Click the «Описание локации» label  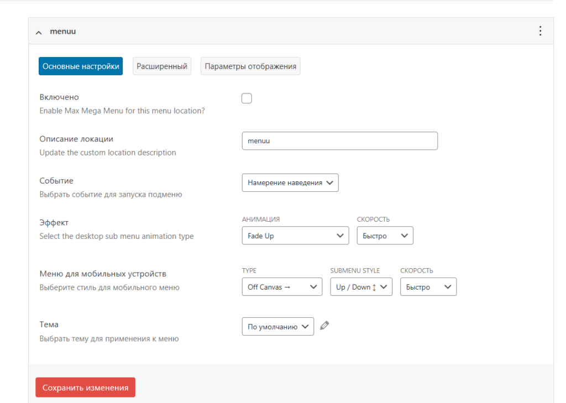point(76,139)
